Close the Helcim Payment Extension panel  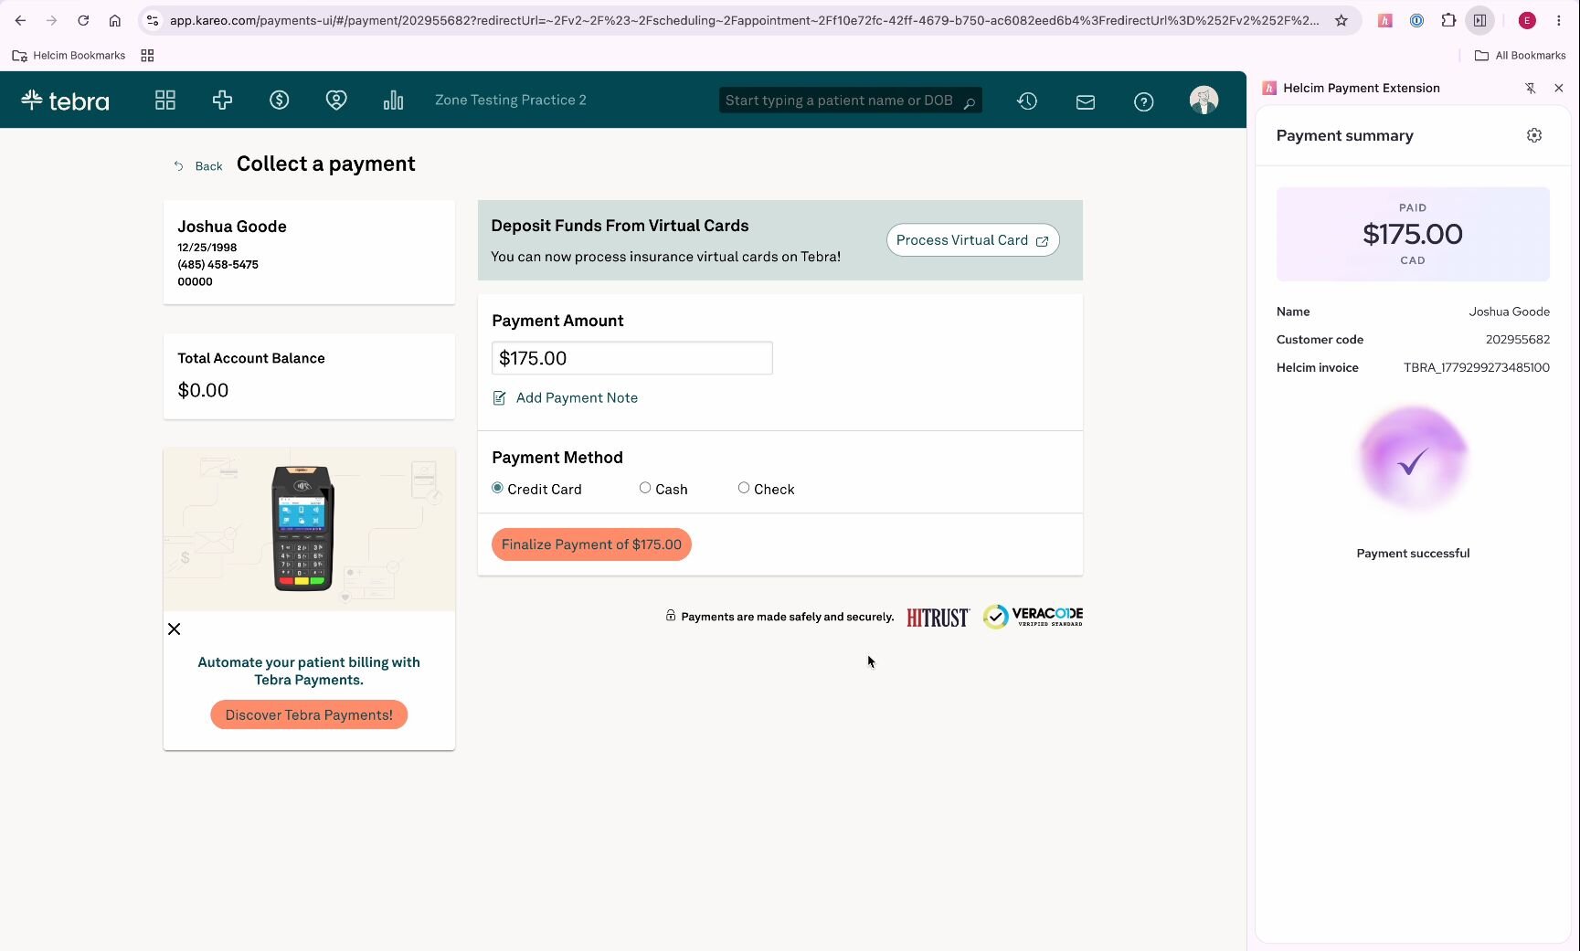(1559, 88)
